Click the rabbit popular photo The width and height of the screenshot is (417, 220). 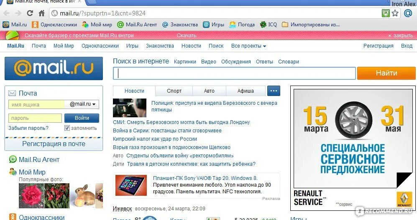(x=84, y=196)
